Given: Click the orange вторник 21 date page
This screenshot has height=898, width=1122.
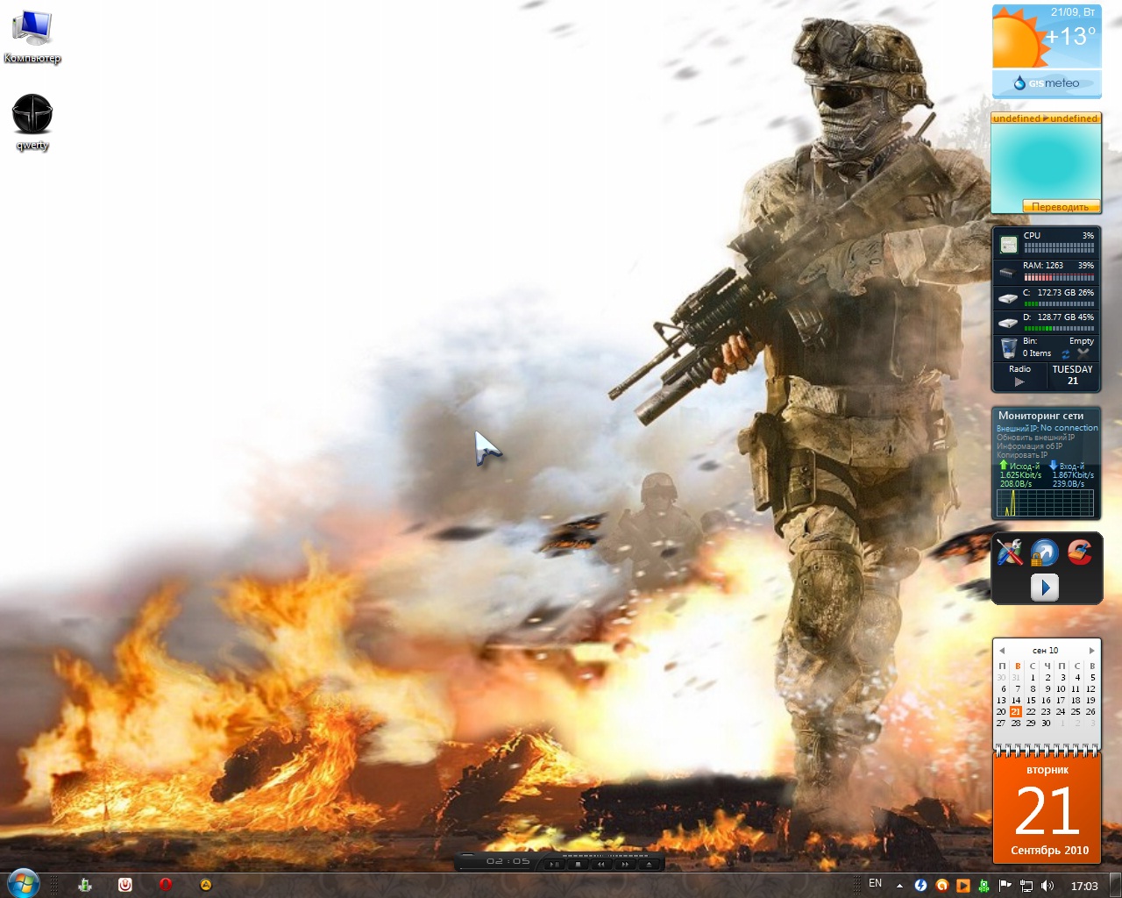Looking at the screenshot, I should pyautogui.click(x=1047, y=809).
